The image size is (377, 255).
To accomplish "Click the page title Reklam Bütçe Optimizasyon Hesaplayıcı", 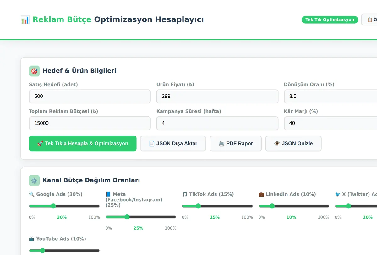I will coord(118,19).
